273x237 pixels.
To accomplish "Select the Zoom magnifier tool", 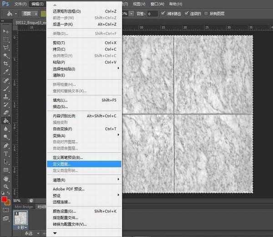I will [6, 186].
